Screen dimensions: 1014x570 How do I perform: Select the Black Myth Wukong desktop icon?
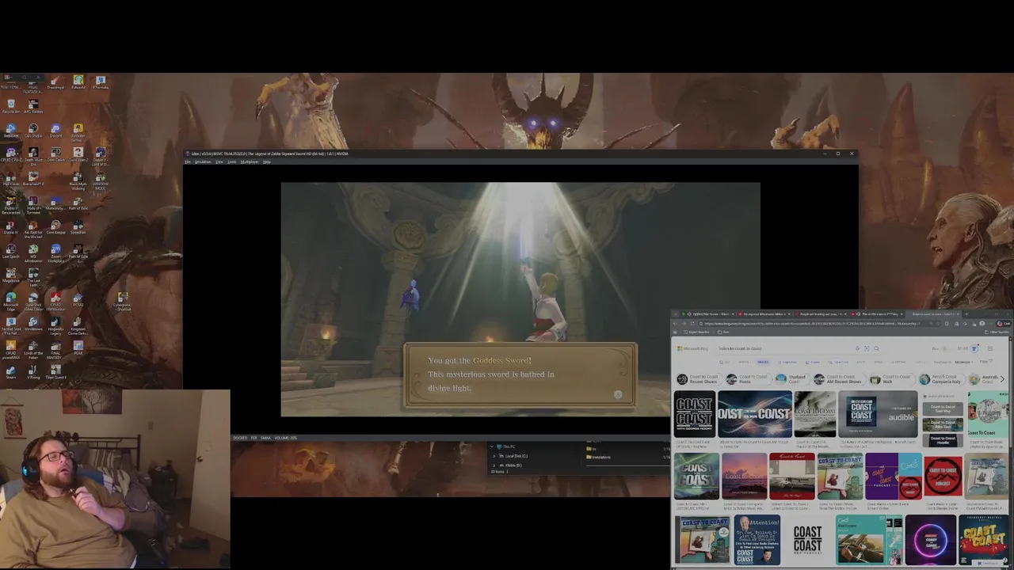(x=78, y=180)
